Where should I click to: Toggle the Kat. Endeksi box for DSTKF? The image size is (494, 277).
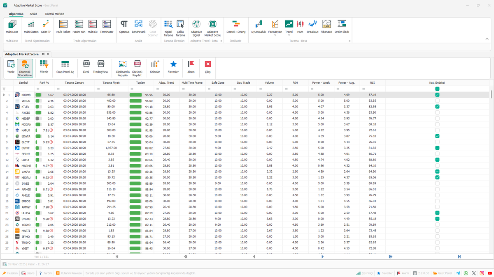pyautogui.click(x=437, y=148)
